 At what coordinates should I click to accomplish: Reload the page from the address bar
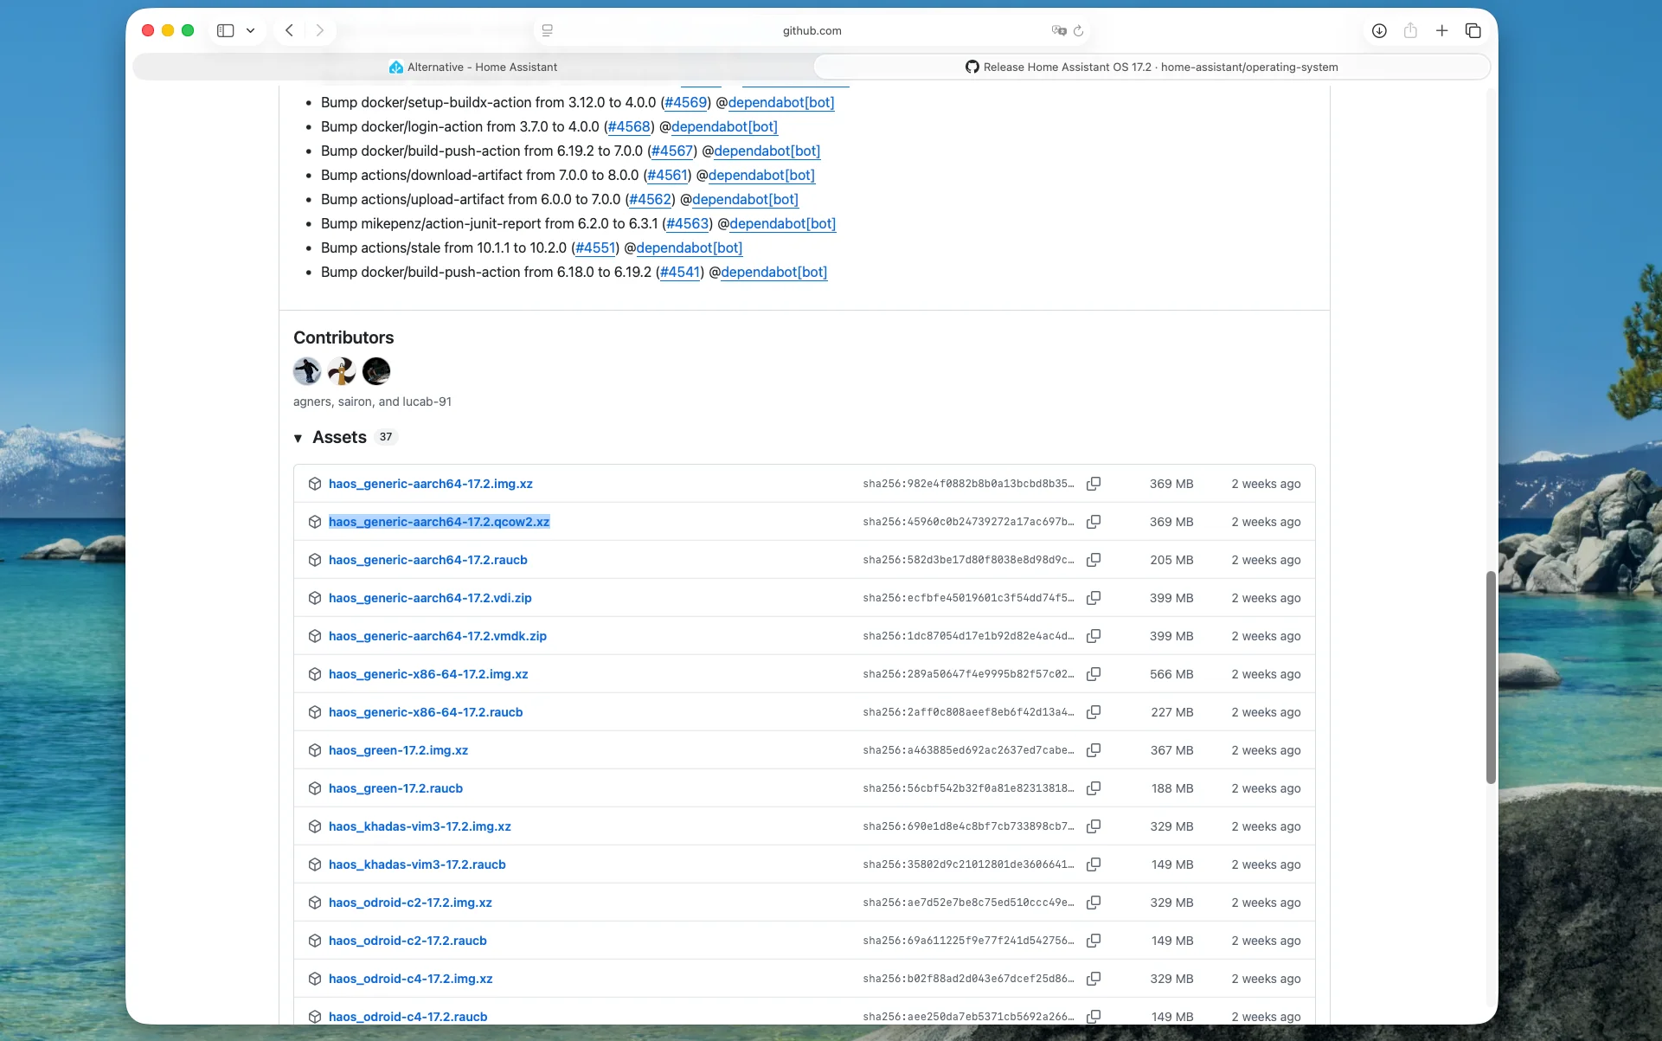click(1077, 31)
